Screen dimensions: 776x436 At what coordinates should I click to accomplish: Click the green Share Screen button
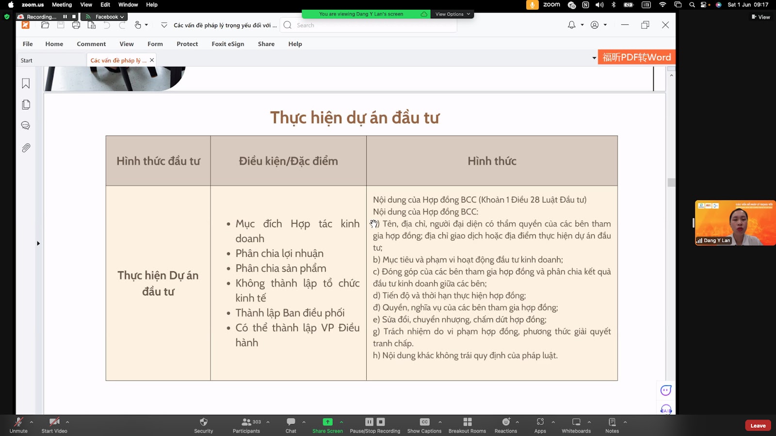tap(328, 425)
